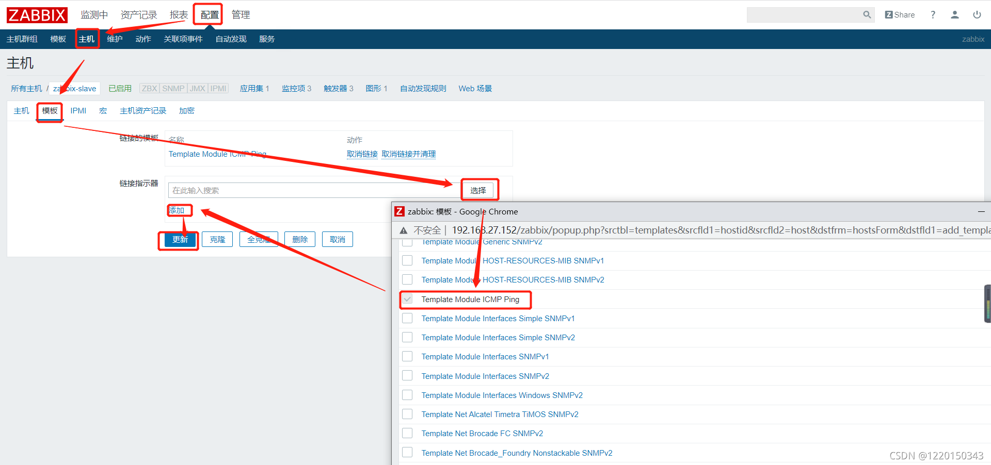Open Template Net Brocade FC SNMPv2 link
Image resolution: width=991 pixels, height=465 pixels.
click(482, 434)
